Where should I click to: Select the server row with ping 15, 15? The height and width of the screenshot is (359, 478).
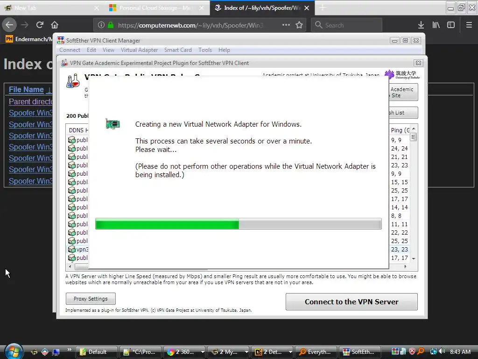point(400,182)
